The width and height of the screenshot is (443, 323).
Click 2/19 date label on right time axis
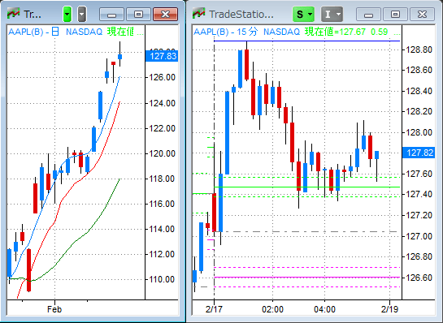click(389, 309)
